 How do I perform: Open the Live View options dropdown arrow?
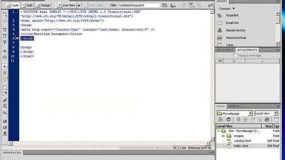click(79, 5)
